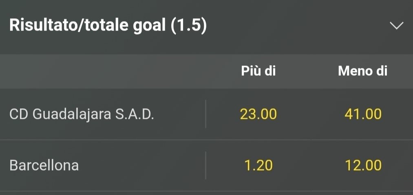Choose the 12.00 odds for Barcellona
The height and width of the screenshot is (195, 413).
[362, 166]
